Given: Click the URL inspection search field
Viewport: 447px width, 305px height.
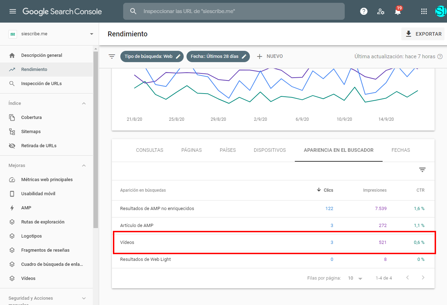Looking at the screenshot, I should click(x=234, y=11).
